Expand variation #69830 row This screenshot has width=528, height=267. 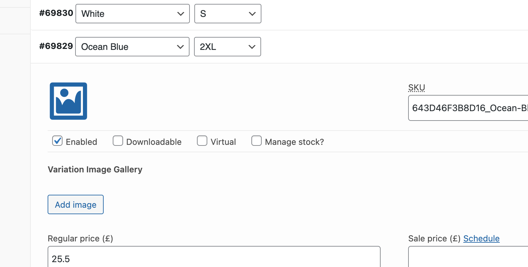coord(389,14)
